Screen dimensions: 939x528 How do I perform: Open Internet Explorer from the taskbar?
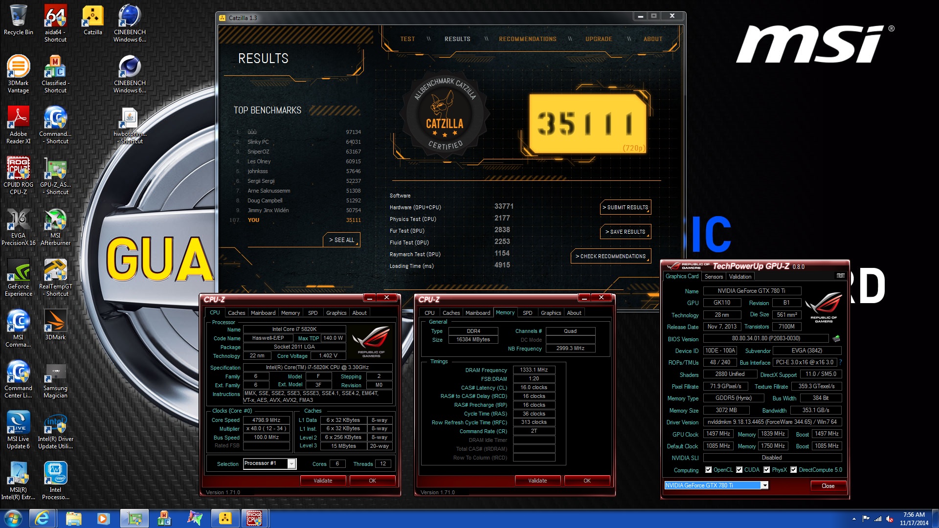click(42, 518)
